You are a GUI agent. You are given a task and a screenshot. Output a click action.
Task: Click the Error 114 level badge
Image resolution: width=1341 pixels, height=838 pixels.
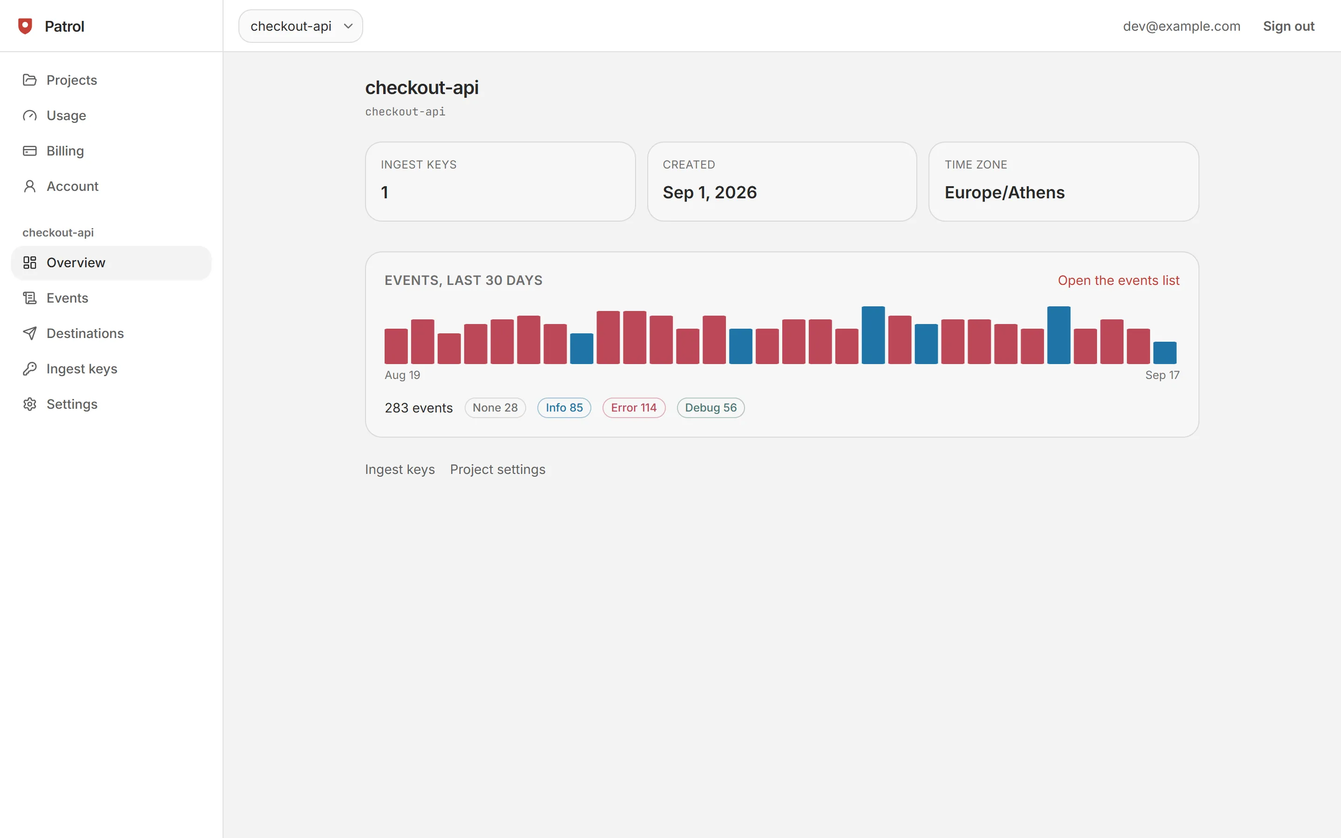tap(634, 408)
